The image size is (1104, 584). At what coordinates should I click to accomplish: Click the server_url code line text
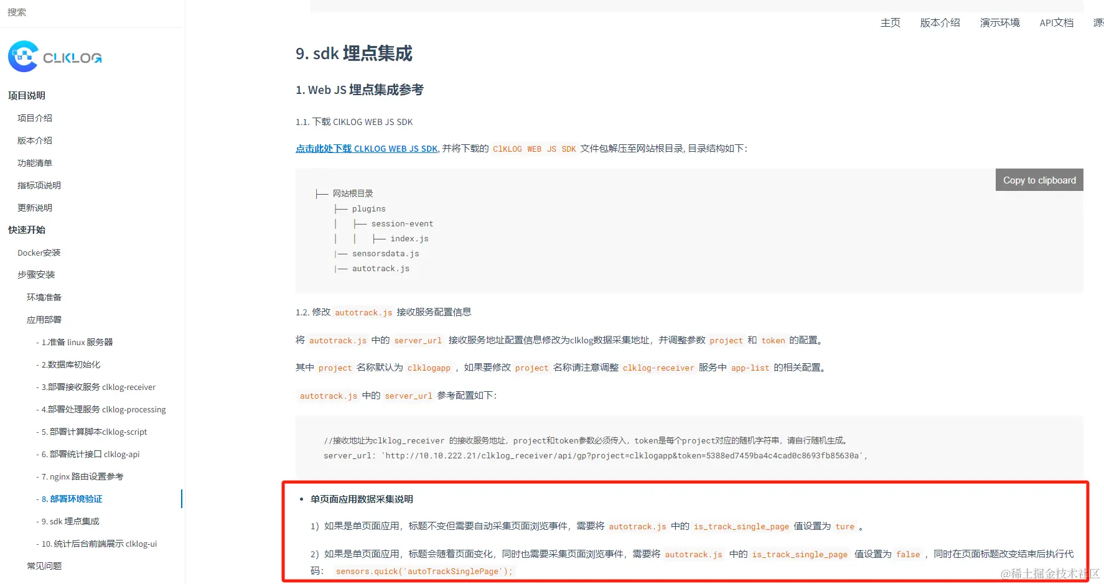tap(595, 456)
